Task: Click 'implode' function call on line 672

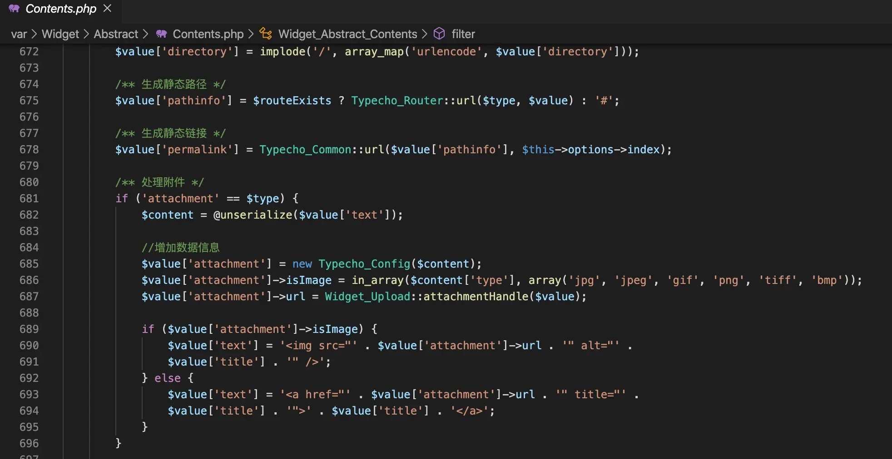Action: click(282, 52)
